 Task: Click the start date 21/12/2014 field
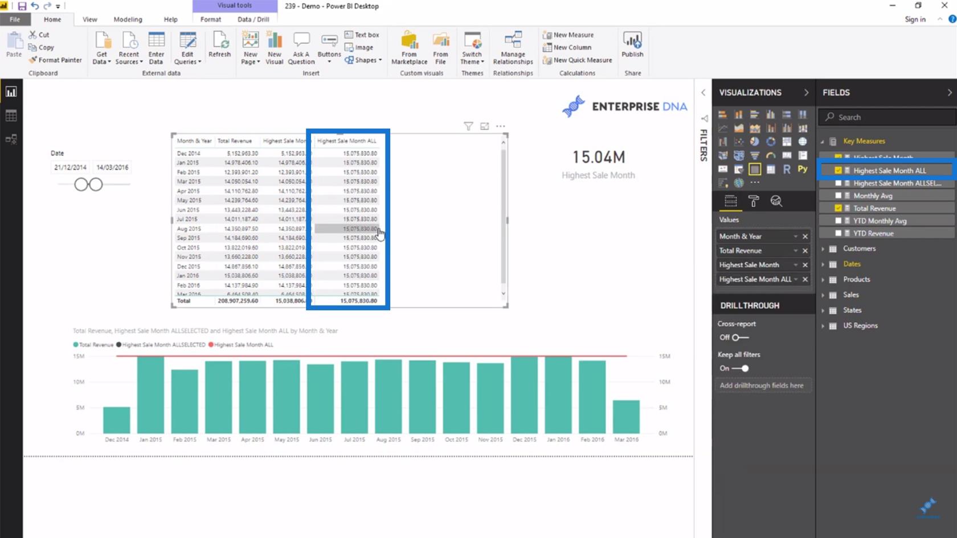tap(70, 167)
